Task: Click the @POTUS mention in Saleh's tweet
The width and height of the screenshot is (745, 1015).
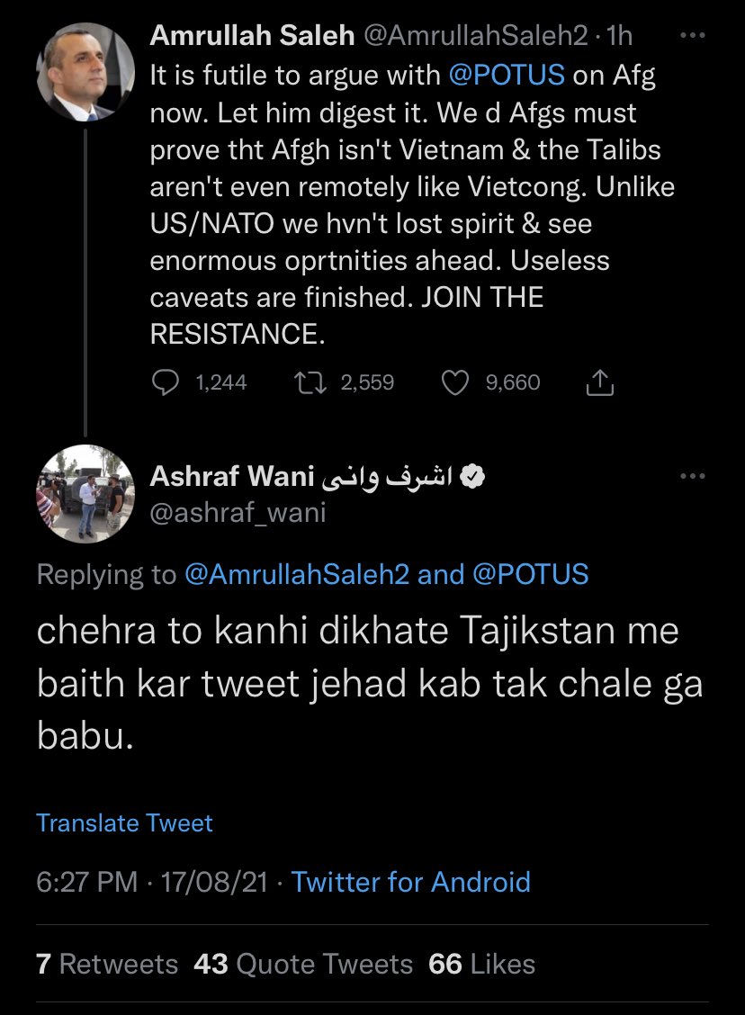Action: click(507, 75)
